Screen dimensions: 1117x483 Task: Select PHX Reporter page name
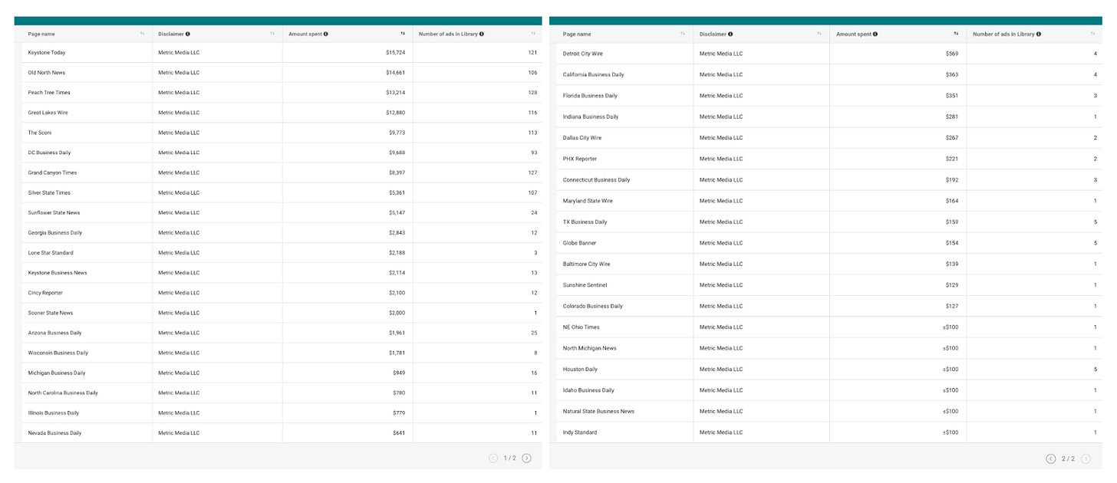pos(580,159)
